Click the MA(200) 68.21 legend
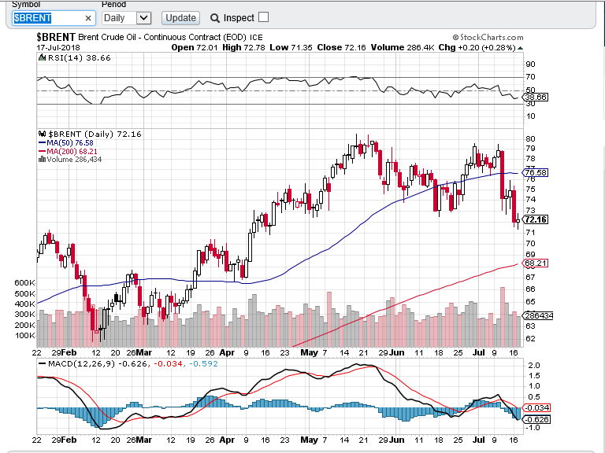The image size is (605, 453). (68, 151)
